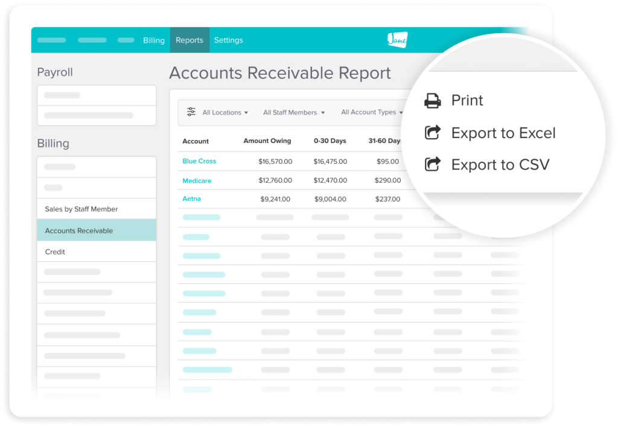Screen dimensions: 618x427
Task: Click the Aetna account link
Action: coord(191,198)
